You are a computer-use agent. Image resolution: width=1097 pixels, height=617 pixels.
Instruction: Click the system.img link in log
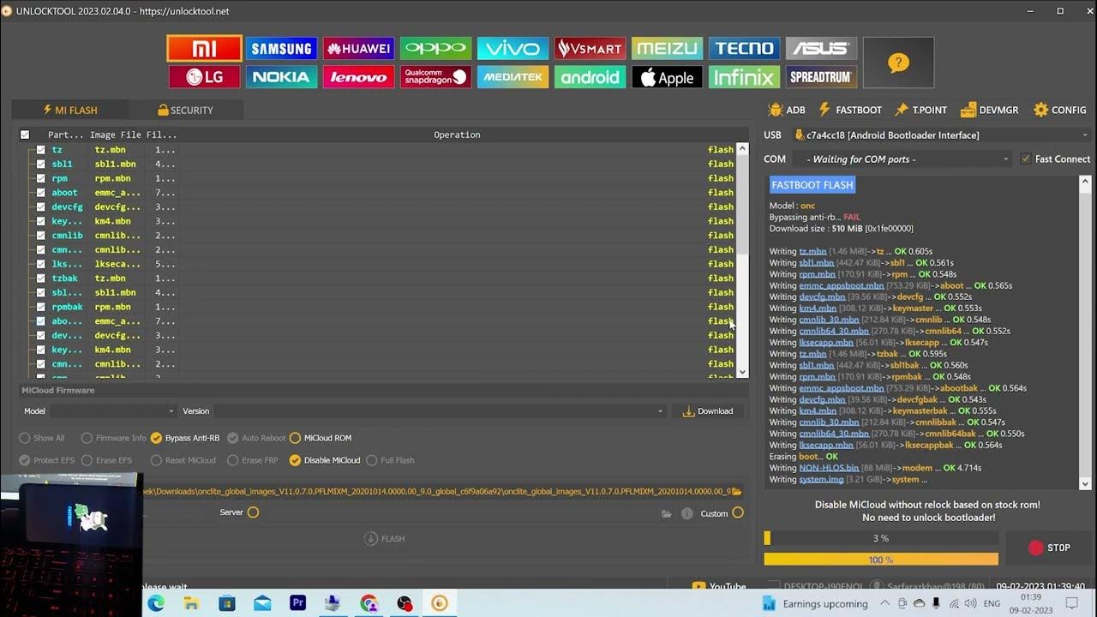click(821, 480)
